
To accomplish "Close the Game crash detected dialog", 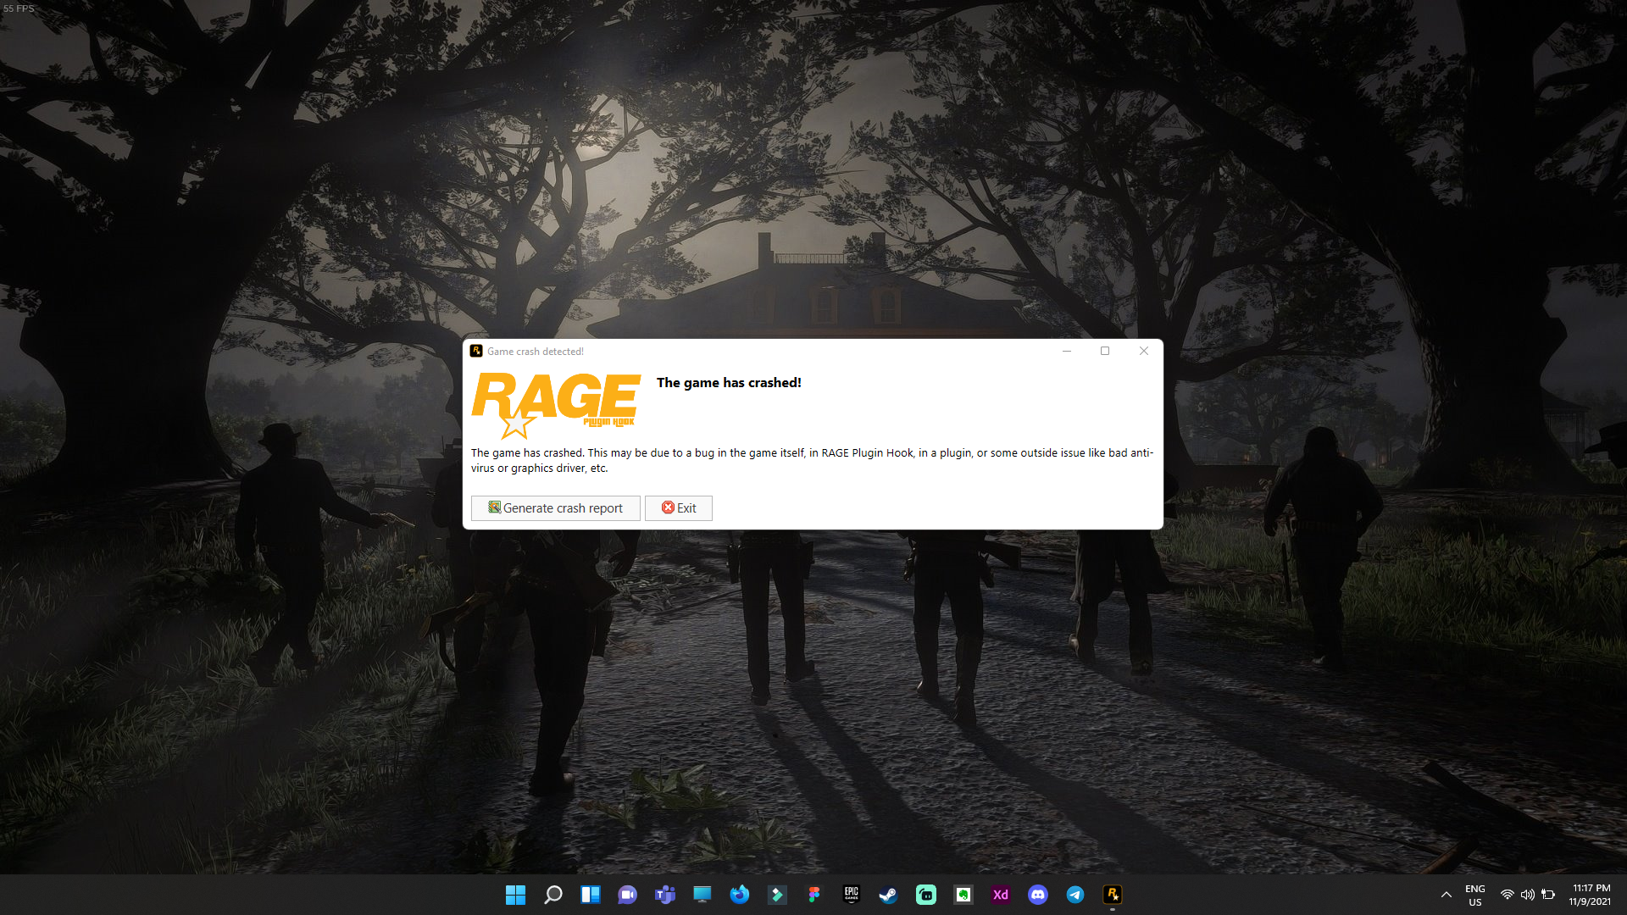I will point(1144,351).
